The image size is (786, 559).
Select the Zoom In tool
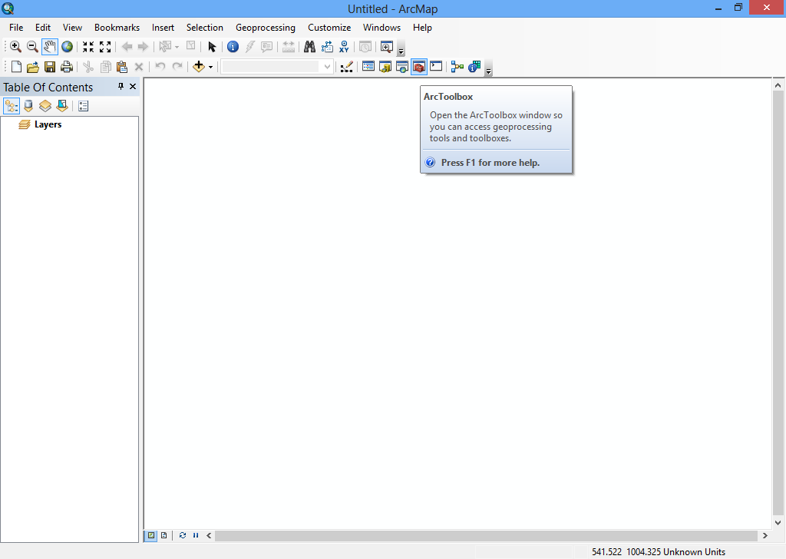pos(15,47)
